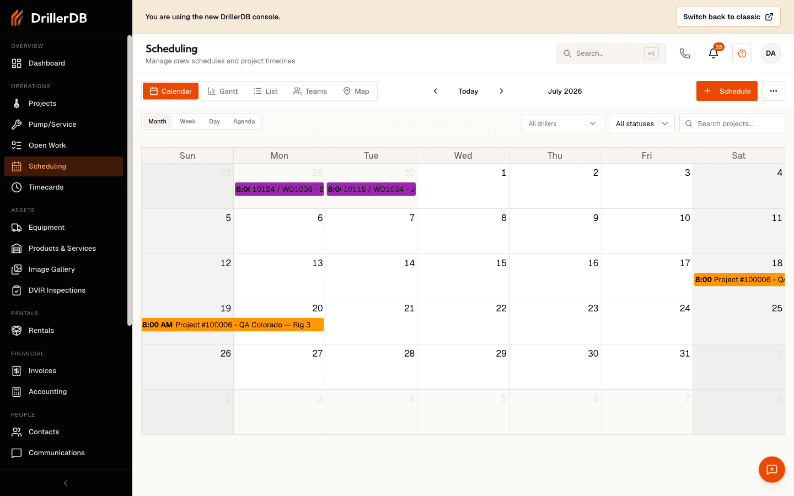Open the Projects section
This screenshot has height=496, width=794.
tap(63, 104)
